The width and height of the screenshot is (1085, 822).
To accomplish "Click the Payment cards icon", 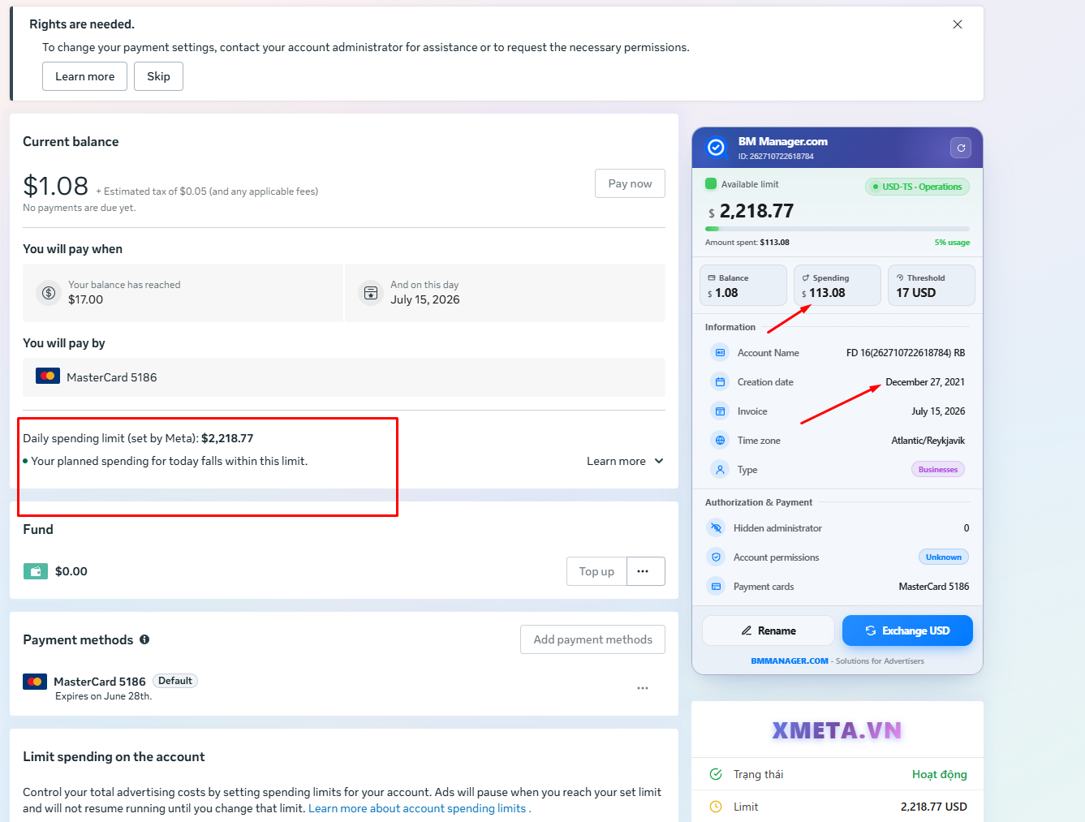I will tap(716, 587).
